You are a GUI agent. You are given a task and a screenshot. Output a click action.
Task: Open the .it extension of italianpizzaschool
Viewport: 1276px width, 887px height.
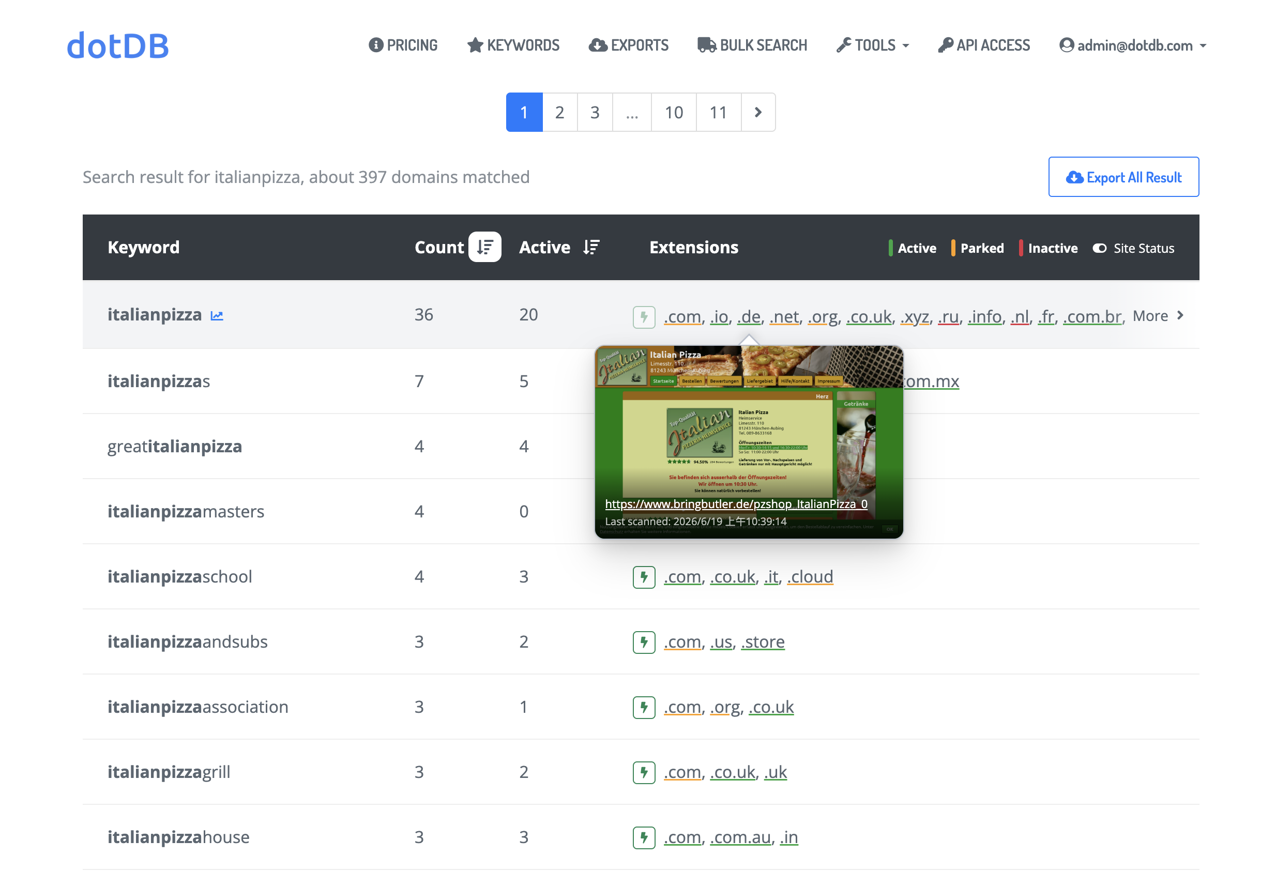point(771,576)
